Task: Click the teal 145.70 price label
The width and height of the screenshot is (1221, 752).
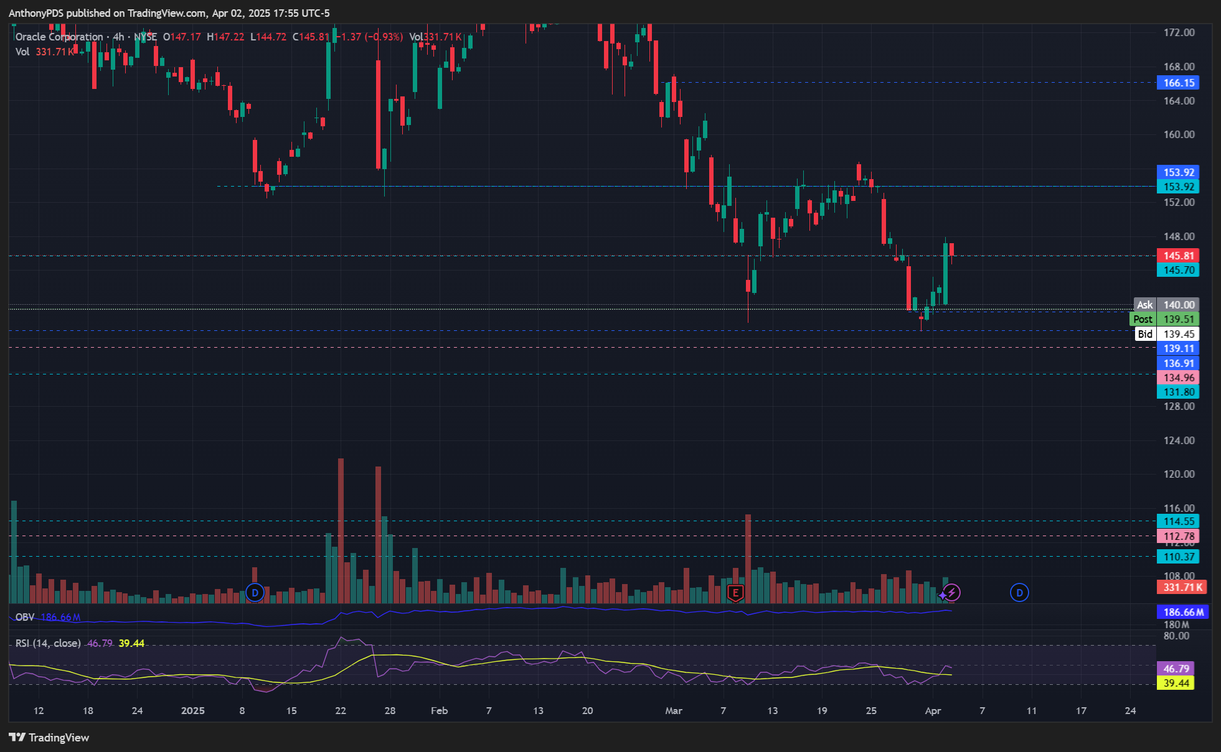Action: tap(1178, 270)
